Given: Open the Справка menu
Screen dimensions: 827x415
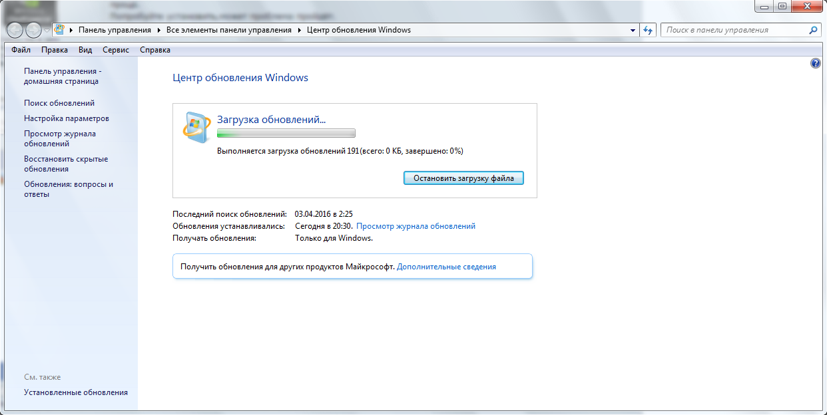Looking at the screenshot, I should 155,50.
